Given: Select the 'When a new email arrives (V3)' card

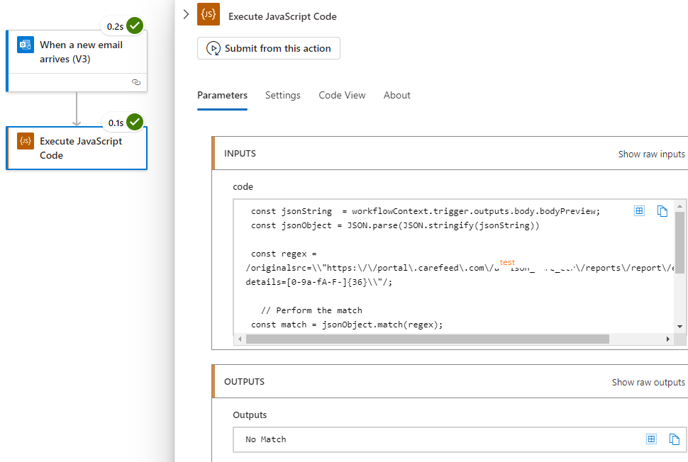Looking at the screenshot, I should [77, 61].
